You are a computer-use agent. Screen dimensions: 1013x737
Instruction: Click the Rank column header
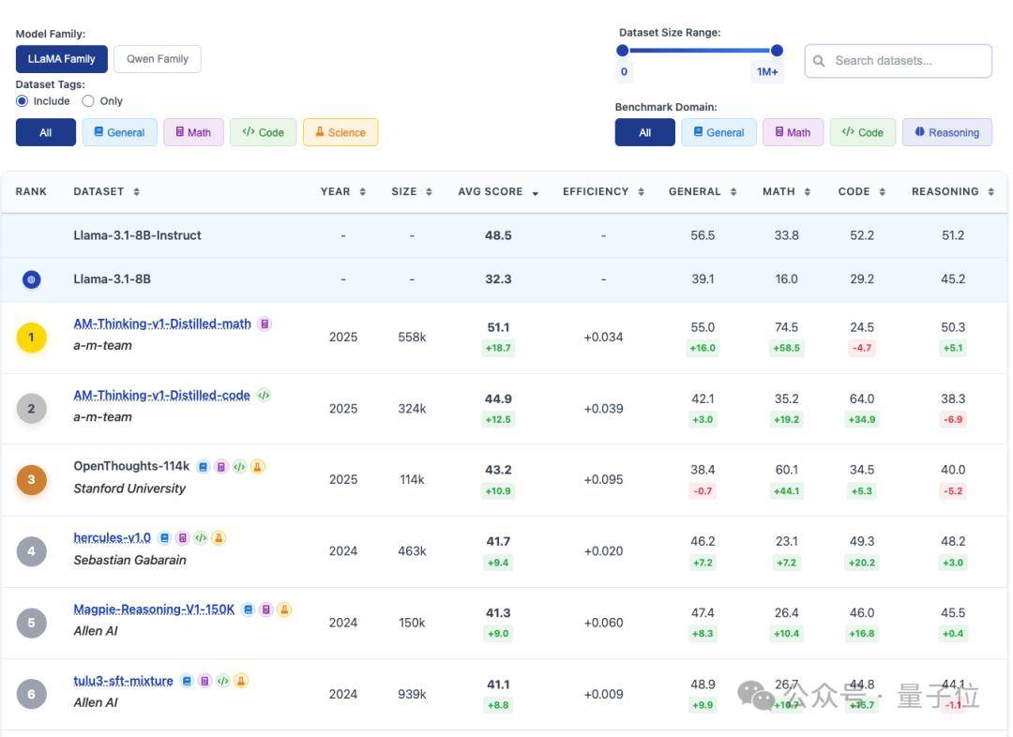31,192
